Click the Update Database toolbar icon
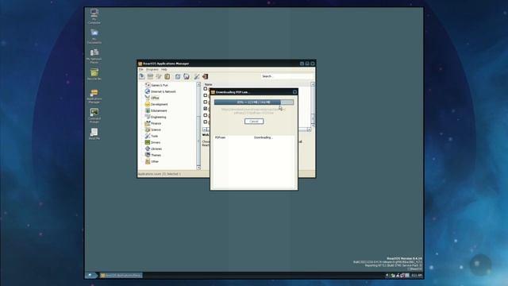This screenshot has height=286, width=508. (x=187, y=76)
